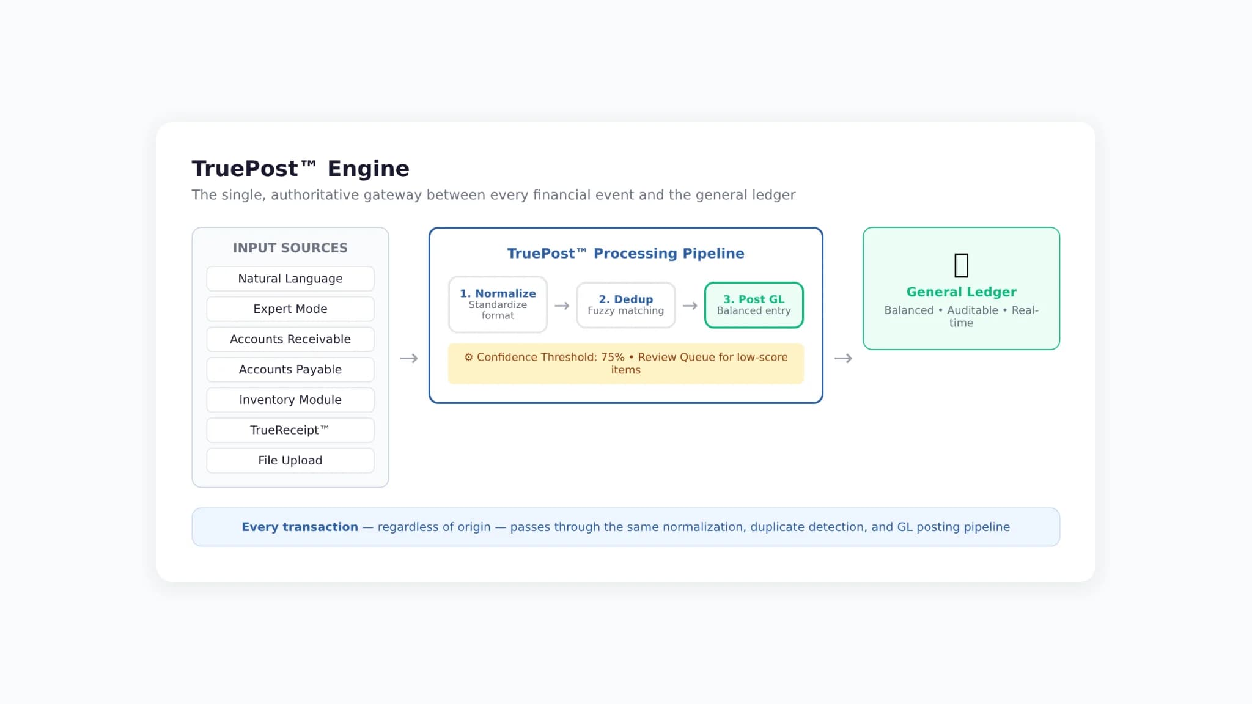Click arrow between Dedup and Post GL

690,306
